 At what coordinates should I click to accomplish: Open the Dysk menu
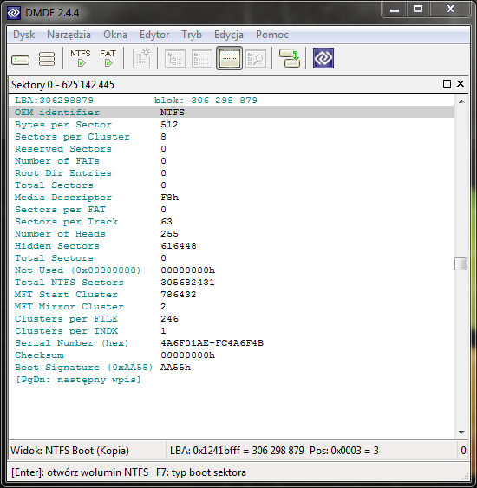point(24,35)
